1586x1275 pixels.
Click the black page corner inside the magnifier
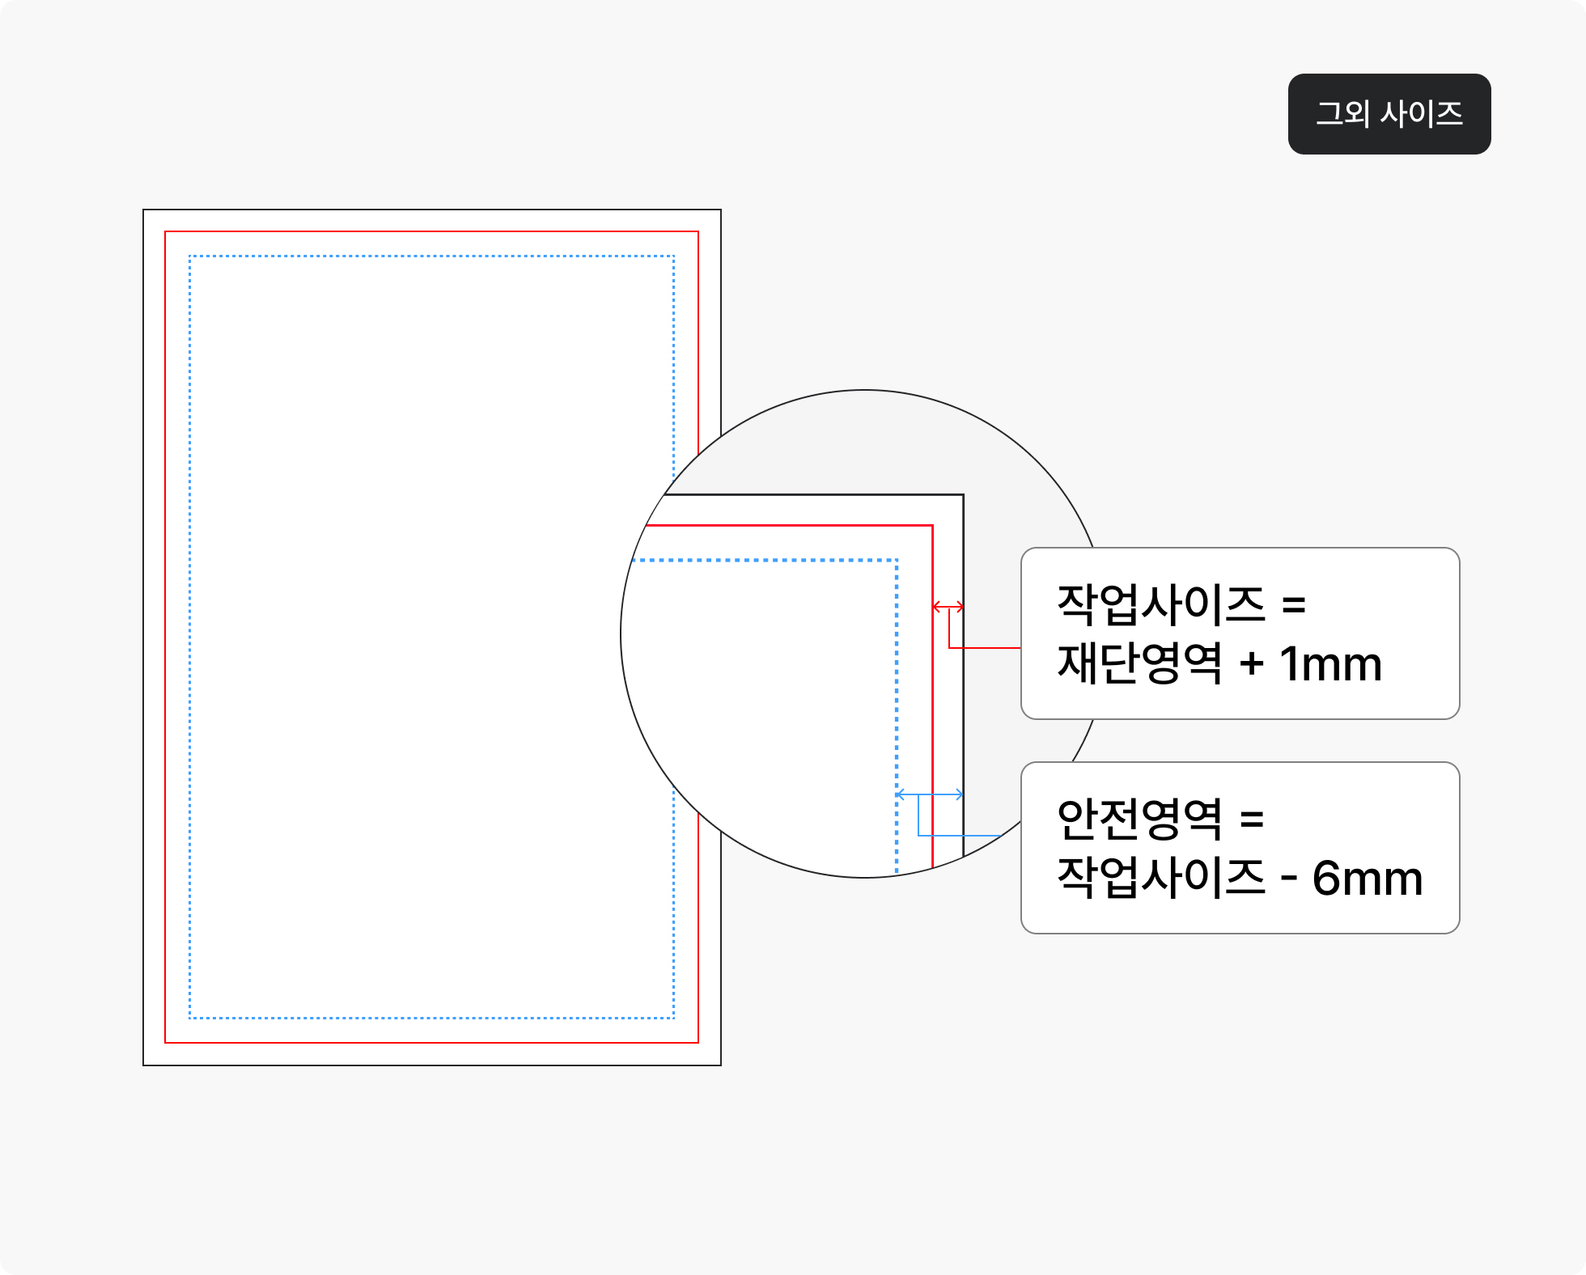tap(963, 495)
